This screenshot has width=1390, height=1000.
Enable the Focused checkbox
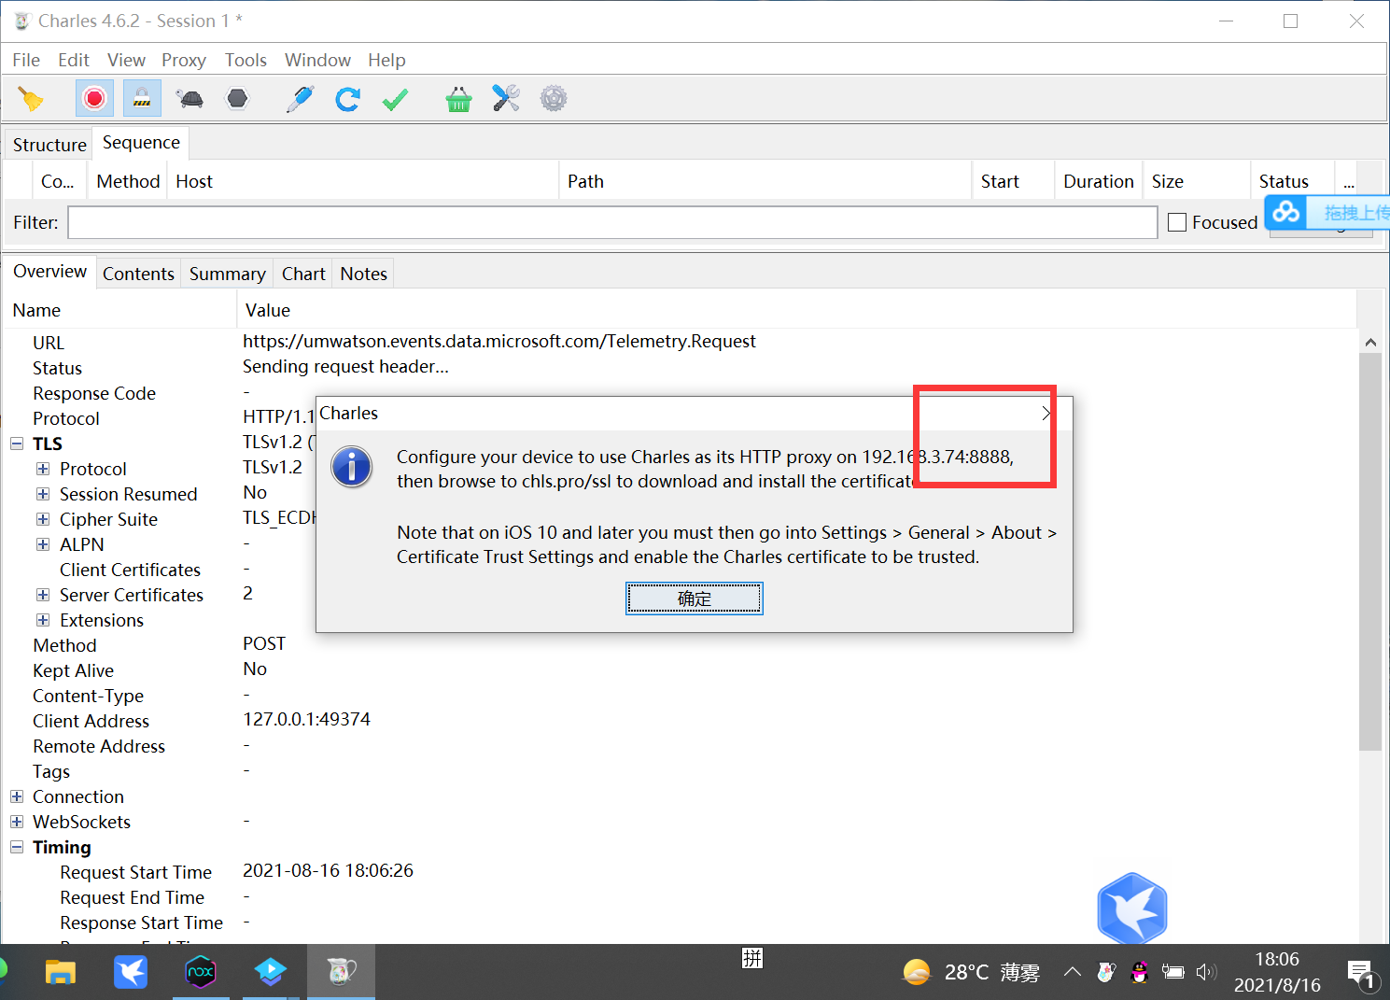coord(1177,222)
